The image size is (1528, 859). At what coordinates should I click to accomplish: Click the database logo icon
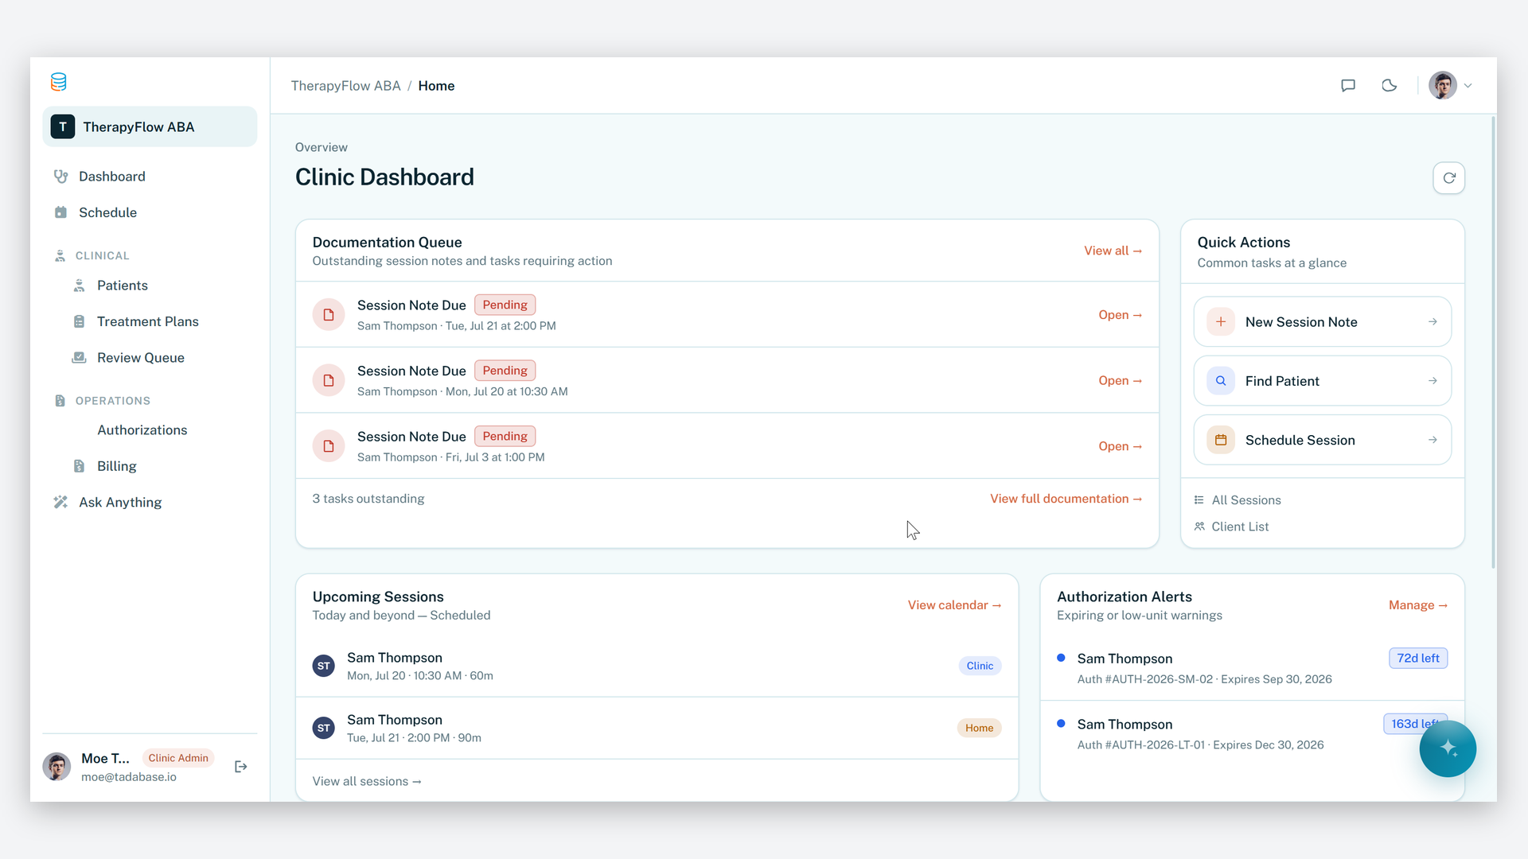59,82
